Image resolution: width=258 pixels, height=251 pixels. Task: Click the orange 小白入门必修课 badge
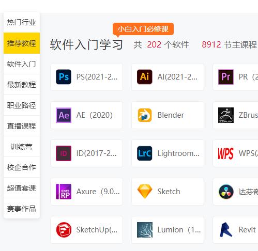pos(143,29)
